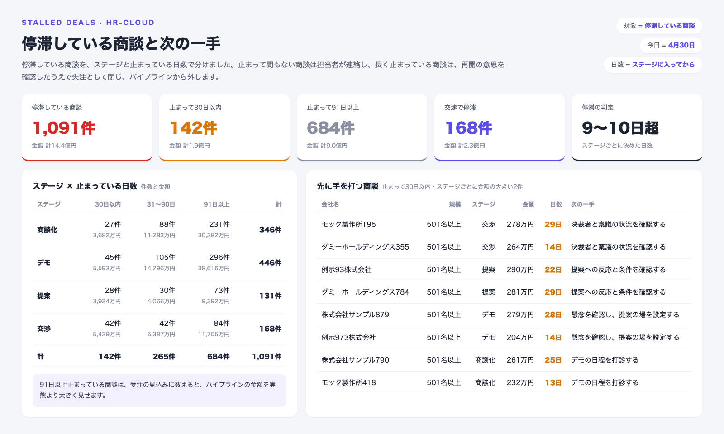724x434 pixels.
Task: Click the 446件 total for デモ
Action: pos(270,263)
